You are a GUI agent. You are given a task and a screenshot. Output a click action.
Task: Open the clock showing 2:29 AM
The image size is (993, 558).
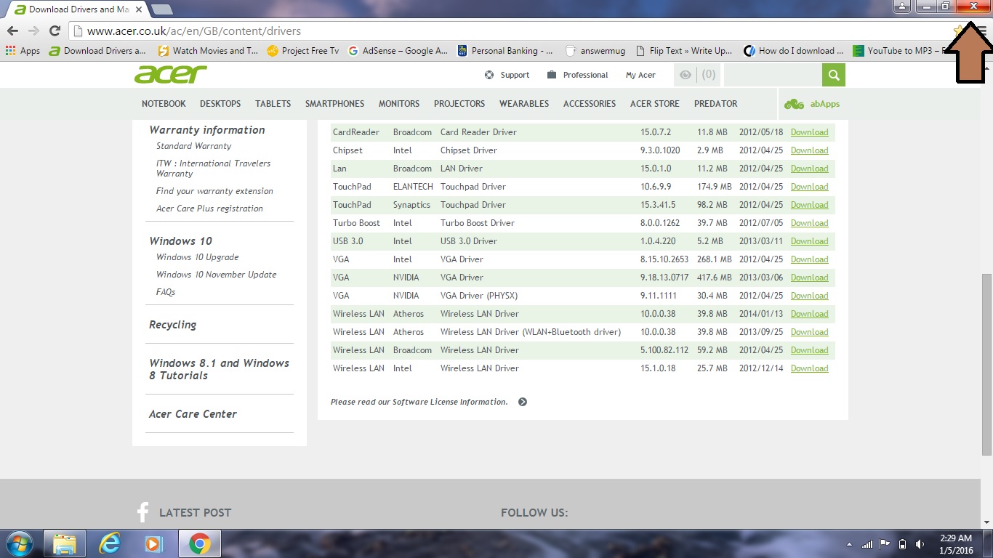(956, 544)
